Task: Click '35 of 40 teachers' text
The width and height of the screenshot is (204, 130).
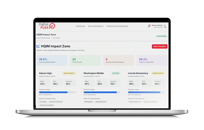Action: [x=134, y=95]
